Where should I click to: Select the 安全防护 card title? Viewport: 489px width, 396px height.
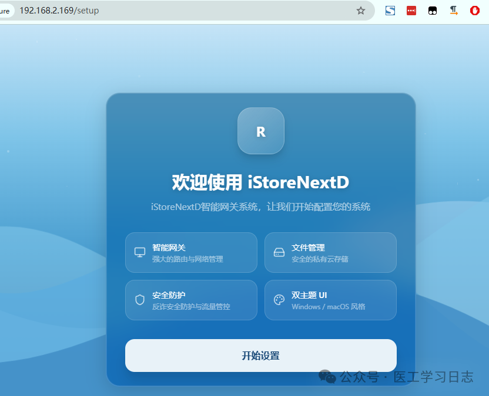click(169, 295)
